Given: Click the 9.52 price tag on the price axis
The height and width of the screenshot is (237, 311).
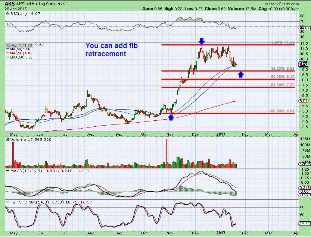Looking at the screenshot, I should (304, 65).
